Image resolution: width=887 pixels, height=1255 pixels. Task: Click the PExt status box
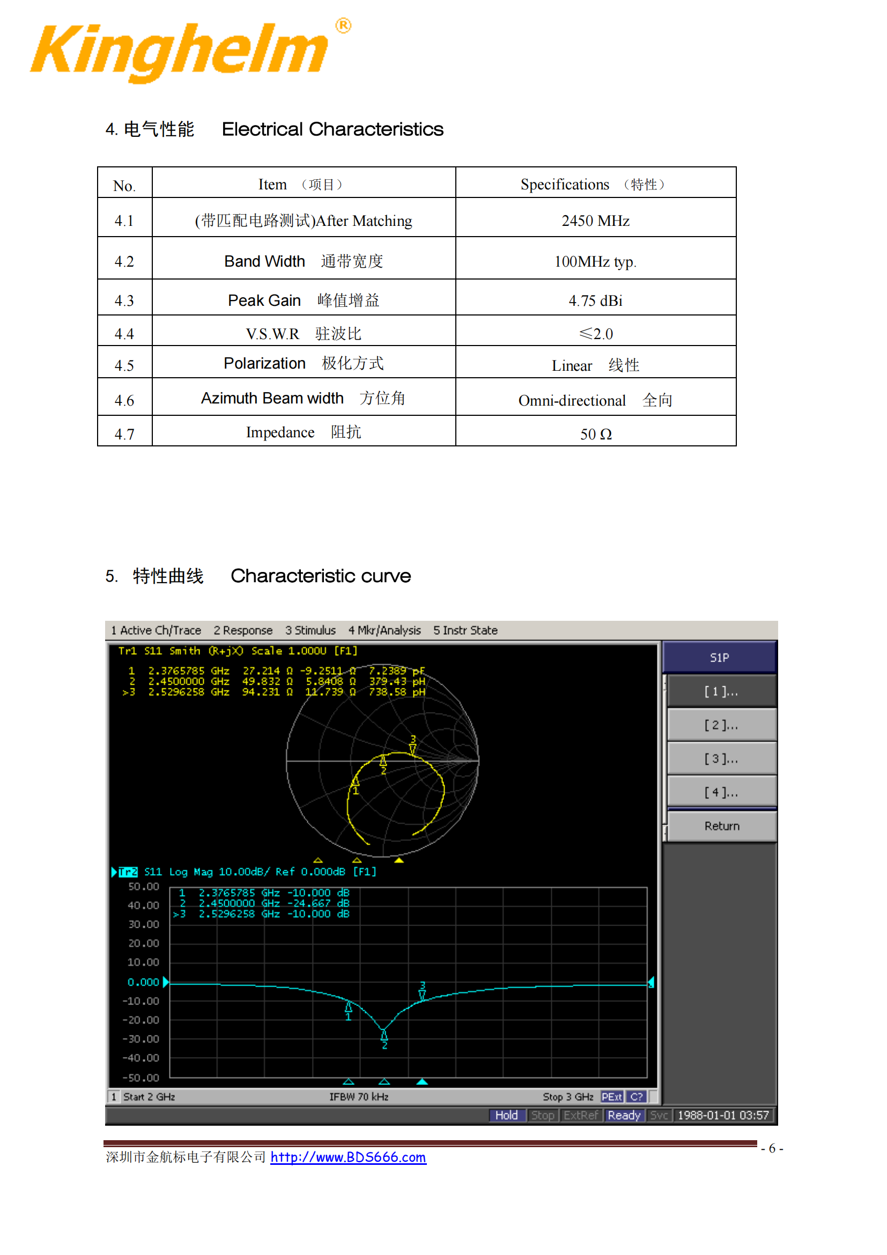(612, 1097)
